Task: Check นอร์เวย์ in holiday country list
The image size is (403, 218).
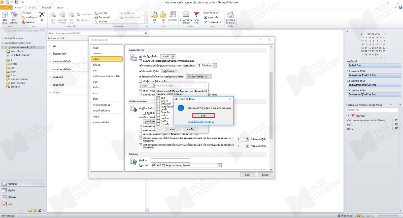Action: coord(158,101)
